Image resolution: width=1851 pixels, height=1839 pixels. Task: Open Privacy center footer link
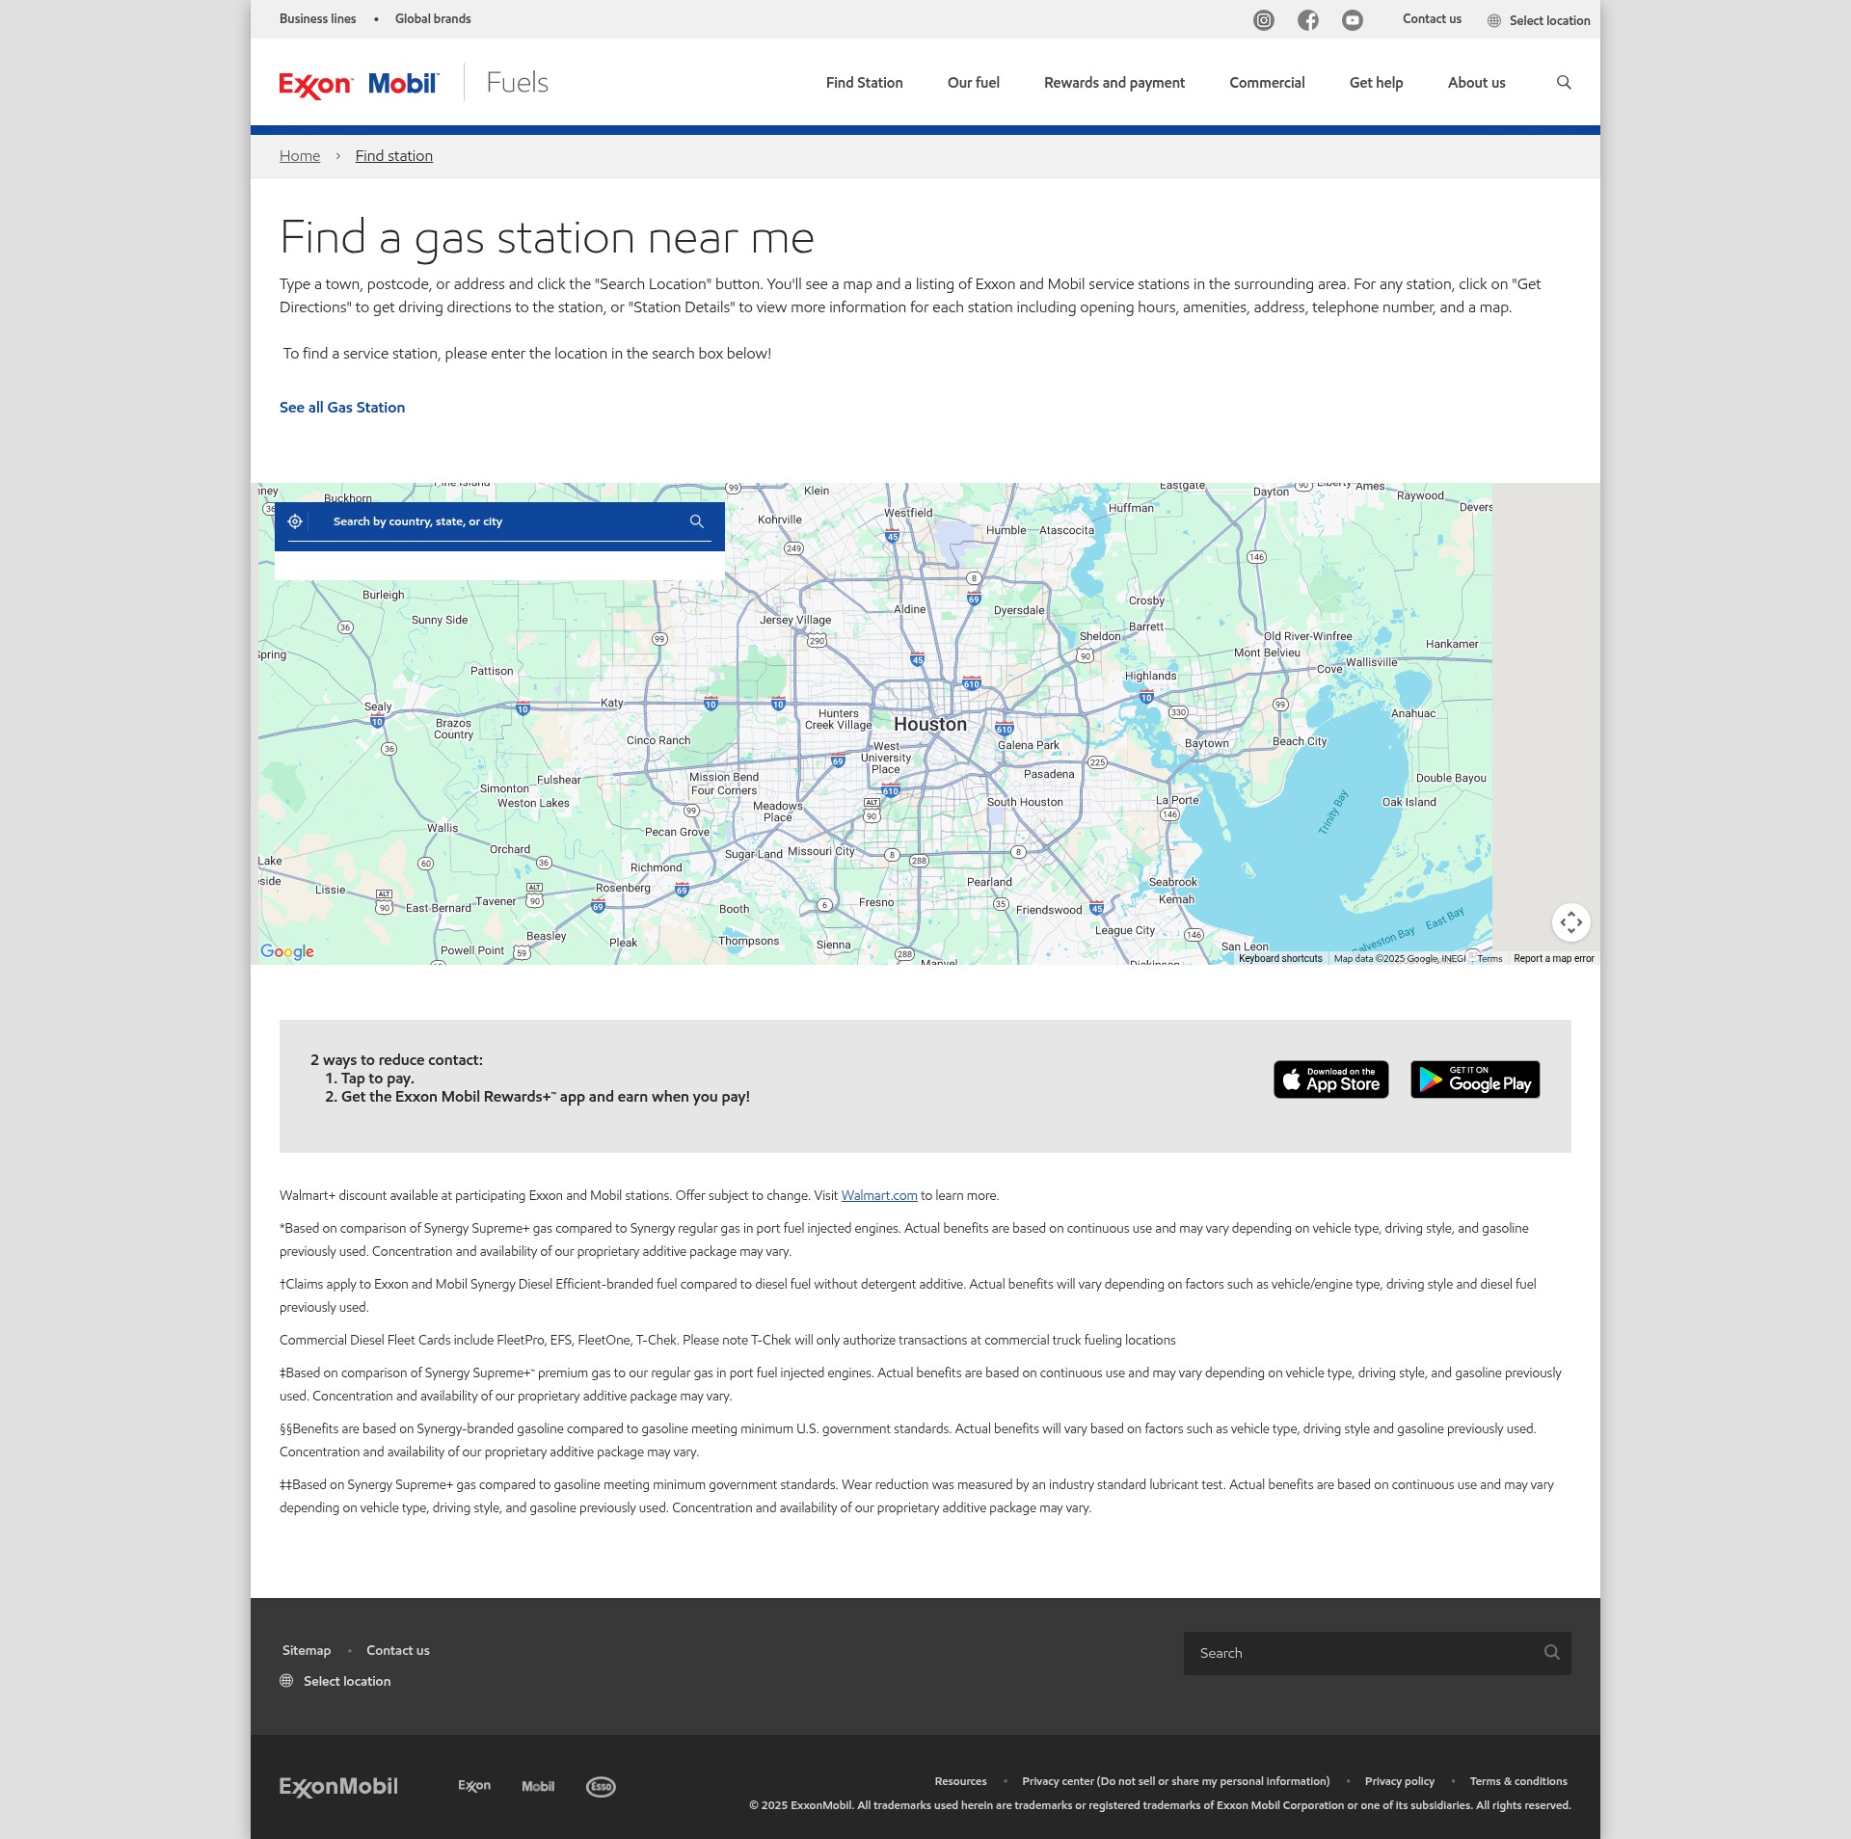pos(1175,1781)
